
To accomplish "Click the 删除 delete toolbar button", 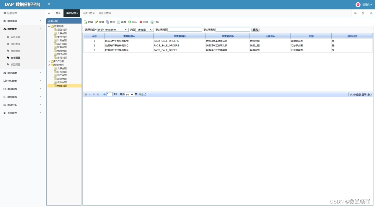I will [x=144, y=22].
